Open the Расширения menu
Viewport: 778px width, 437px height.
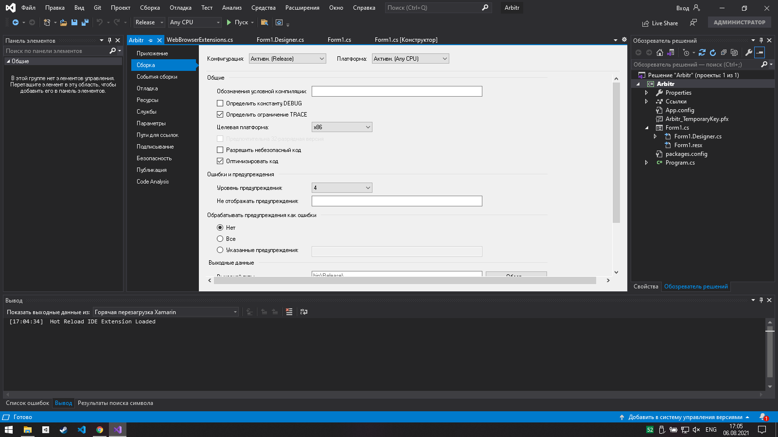[x=302, y=8]
